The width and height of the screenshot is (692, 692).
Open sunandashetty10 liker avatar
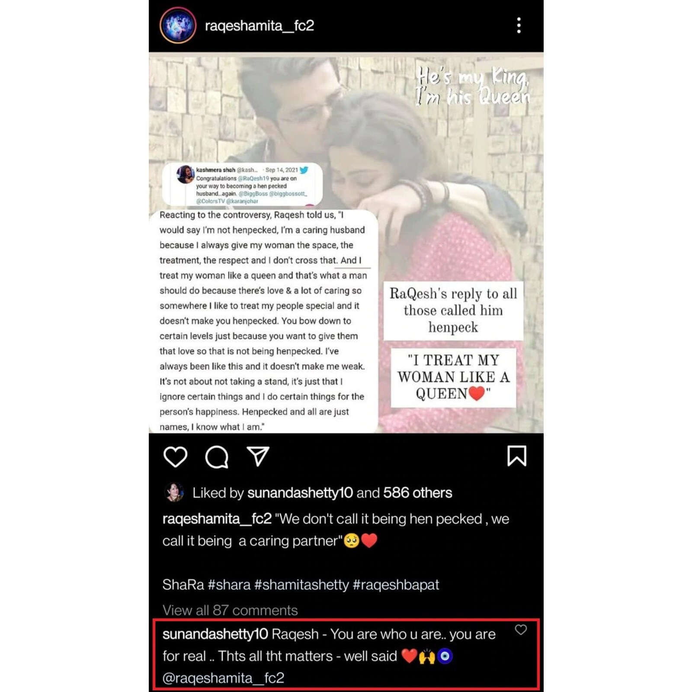(174, 492)
